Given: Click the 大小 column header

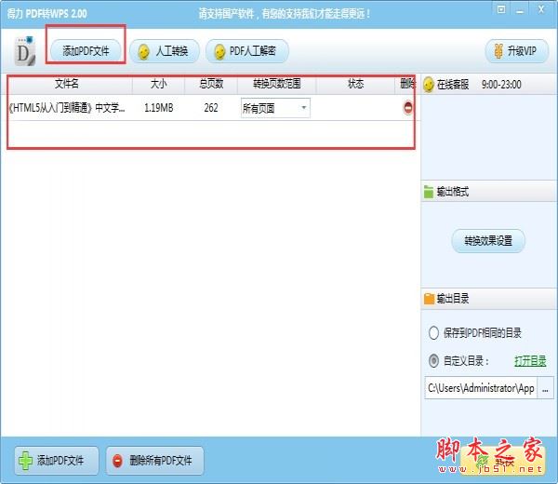Looking at the screenshot, I should 159,84.
